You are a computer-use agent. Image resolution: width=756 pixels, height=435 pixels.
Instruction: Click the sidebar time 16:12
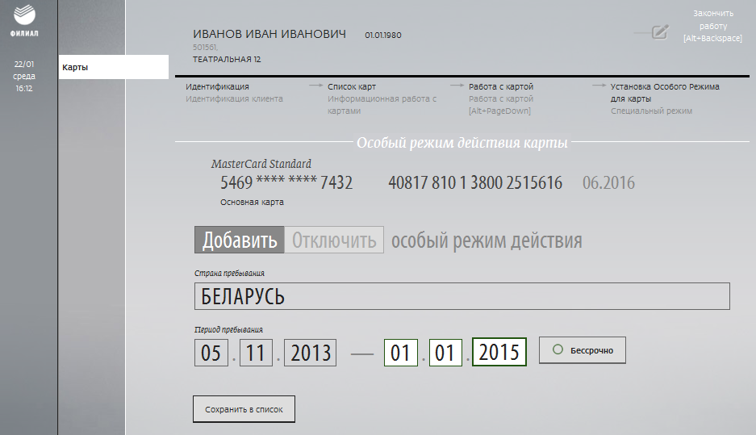24,88
